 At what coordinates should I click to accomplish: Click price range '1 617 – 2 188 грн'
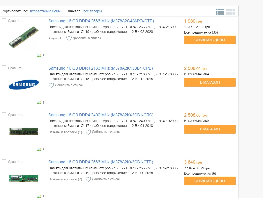pos(197,27)
